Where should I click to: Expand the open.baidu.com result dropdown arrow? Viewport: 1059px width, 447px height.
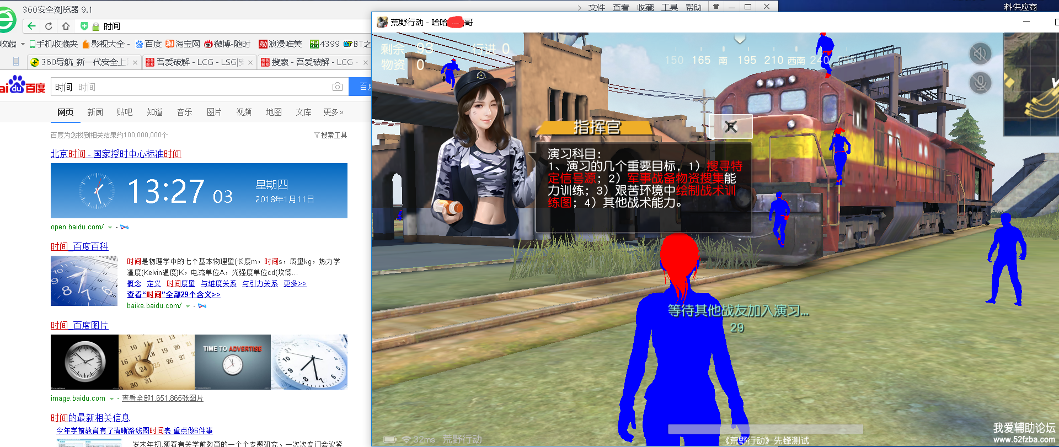[x=110, y=227]
